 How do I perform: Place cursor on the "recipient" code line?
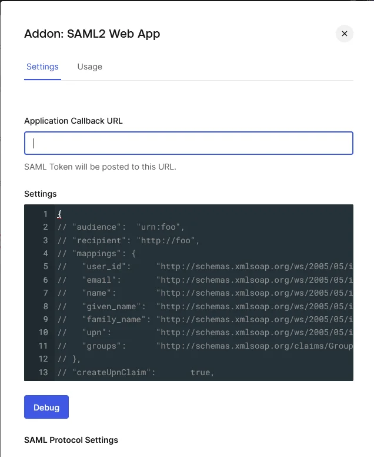pyautogui.click(x=128, y=240)
